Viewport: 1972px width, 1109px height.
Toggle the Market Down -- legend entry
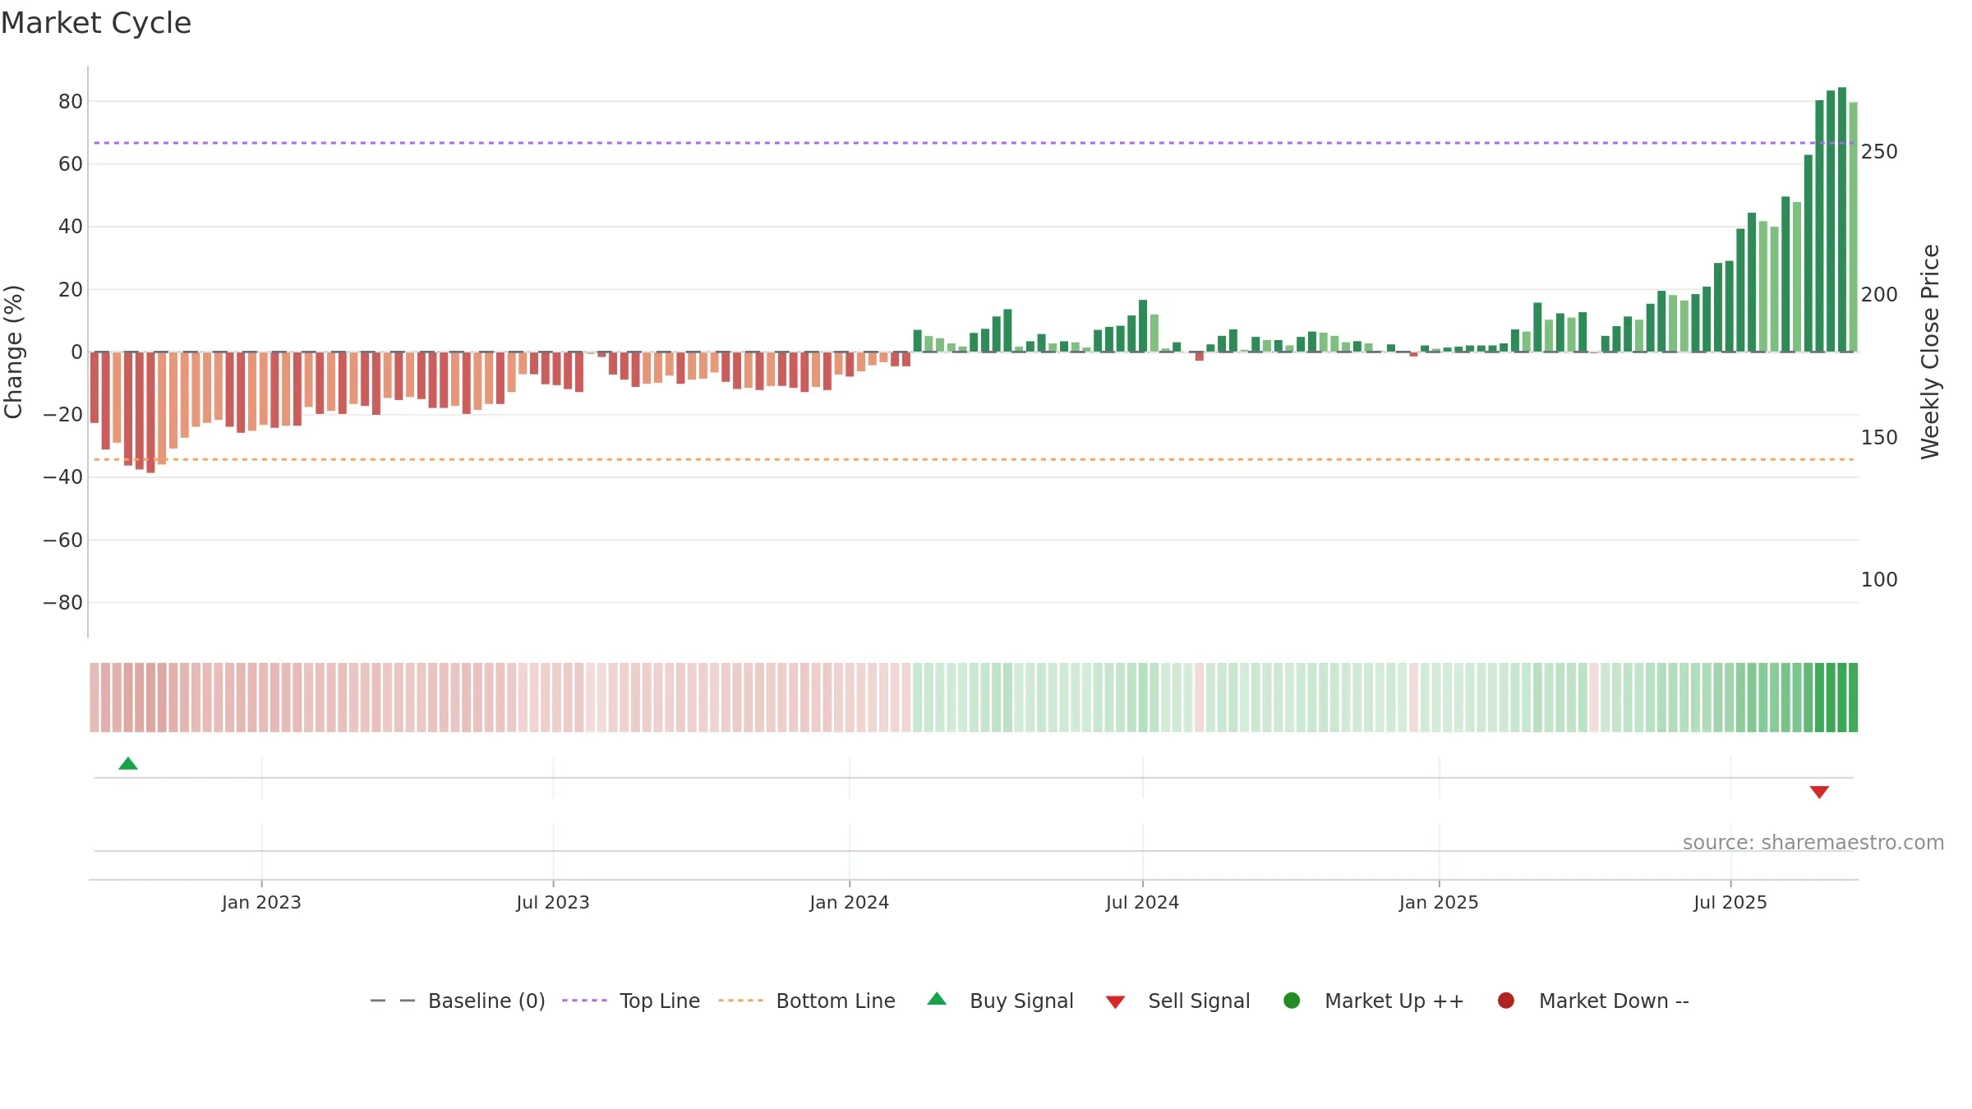coord(1593,1001)
